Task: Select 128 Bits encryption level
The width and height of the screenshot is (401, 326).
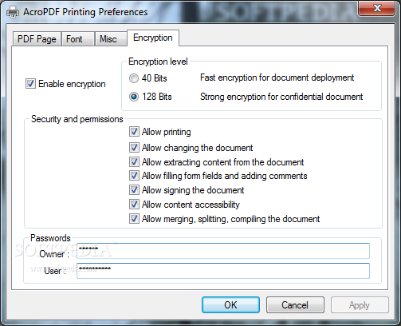Action: (x=134, y=97)
